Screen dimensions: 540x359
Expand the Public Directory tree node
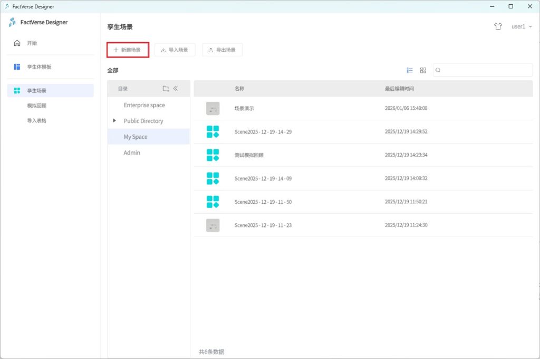(114, 121)
